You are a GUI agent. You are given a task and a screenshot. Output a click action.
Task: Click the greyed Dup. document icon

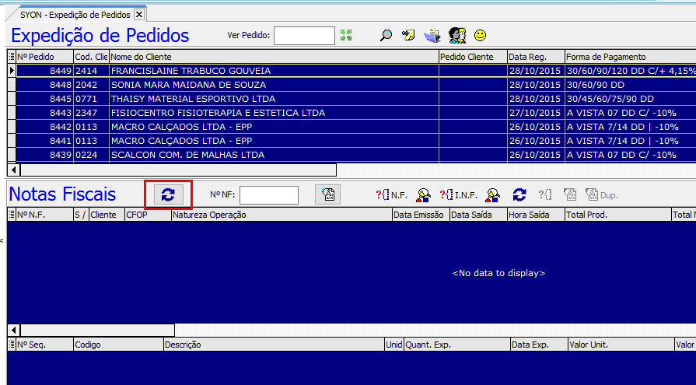coord(601,194)
